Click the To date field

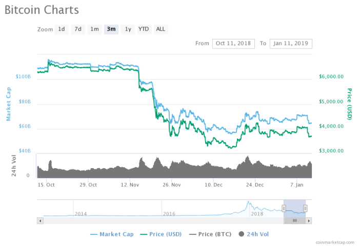tap(291, 43)
